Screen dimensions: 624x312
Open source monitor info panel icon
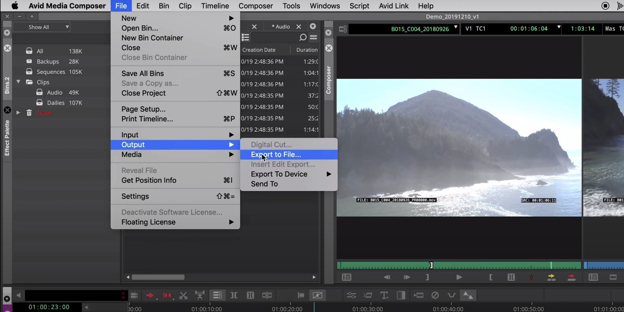coord(347,277)
